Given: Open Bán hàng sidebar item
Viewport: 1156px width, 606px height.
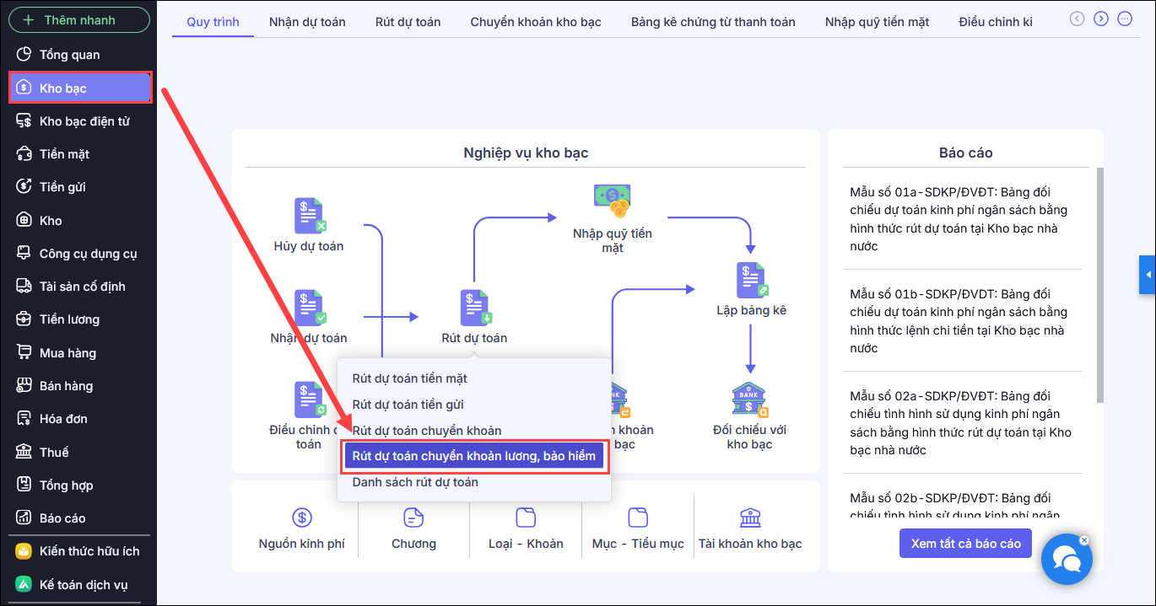Looking at the screenshot, I should coord(79,386).
